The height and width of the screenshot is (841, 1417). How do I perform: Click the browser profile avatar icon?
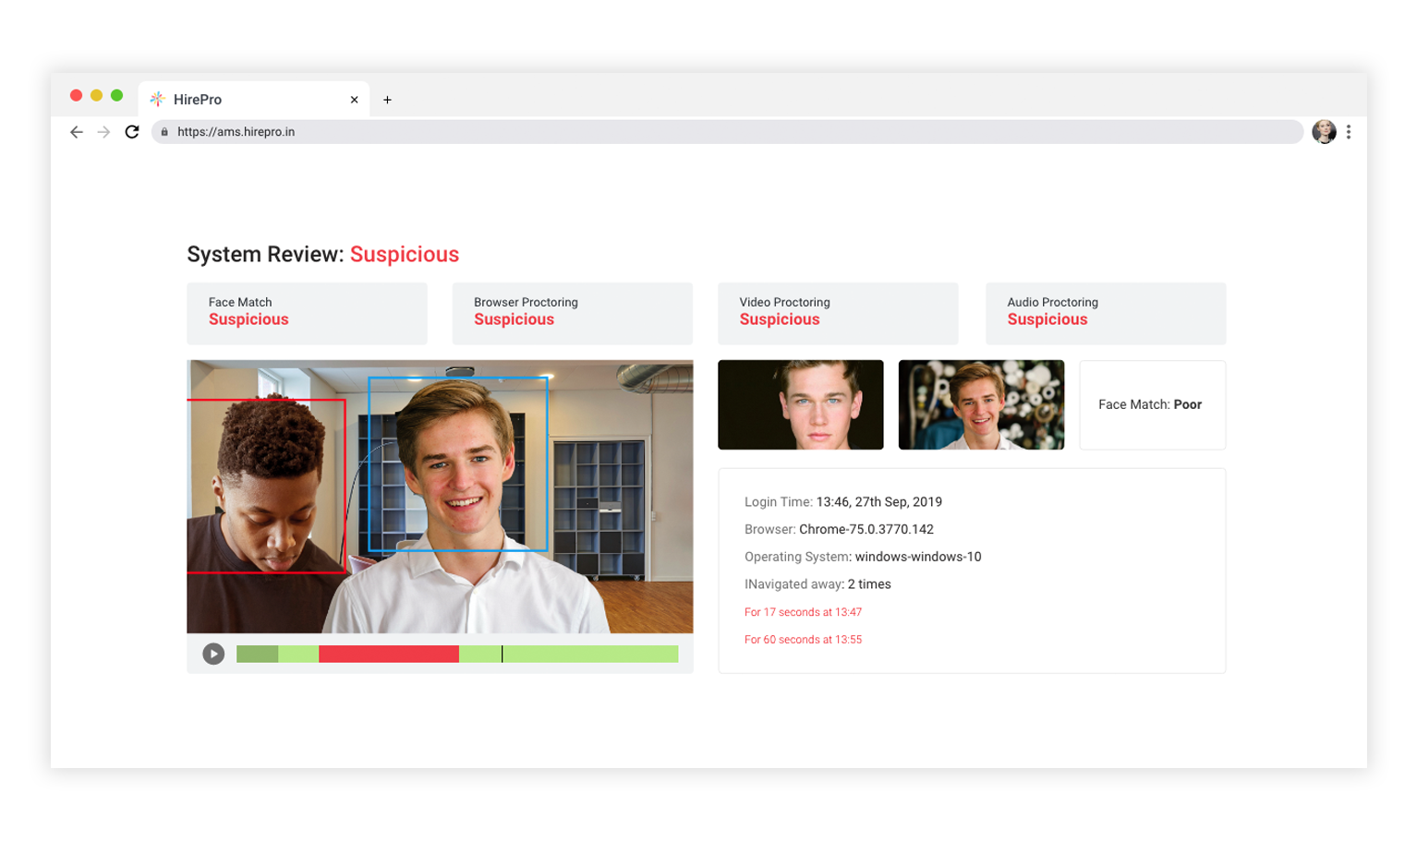[x=1325, y=132]
